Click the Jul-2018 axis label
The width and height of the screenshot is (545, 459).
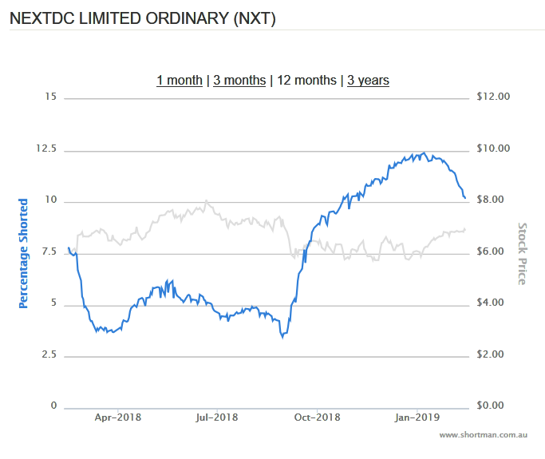point(217,417)
